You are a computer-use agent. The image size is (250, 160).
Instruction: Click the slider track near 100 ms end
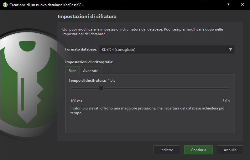(x=74, y=88)
